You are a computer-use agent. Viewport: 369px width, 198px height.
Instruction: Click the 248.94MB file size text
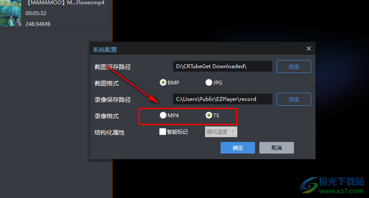(38, 24)
